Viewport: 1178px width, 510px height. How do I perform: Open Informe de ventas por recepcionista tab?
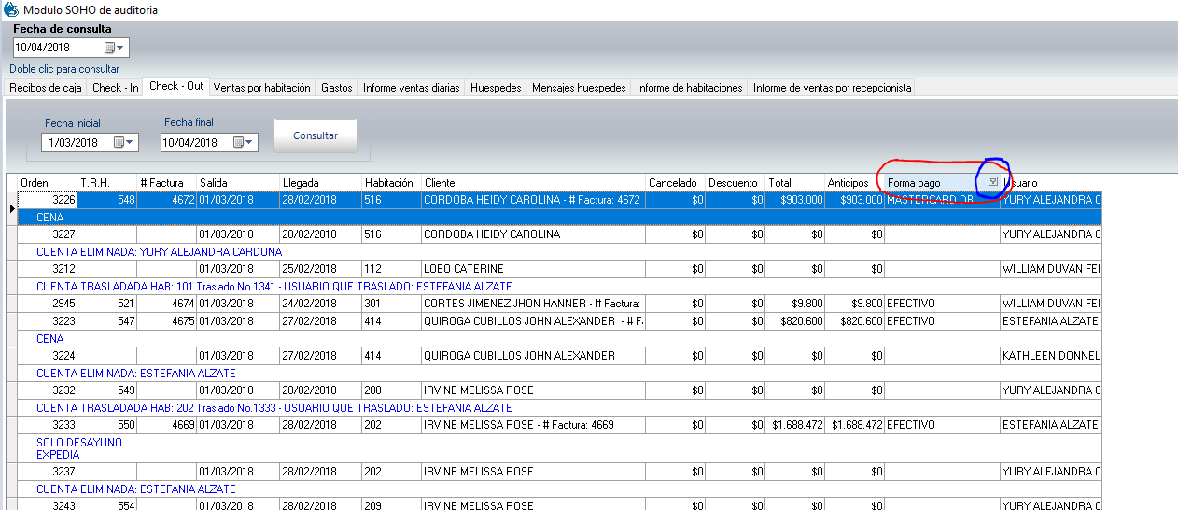click(x=832, y=88)
